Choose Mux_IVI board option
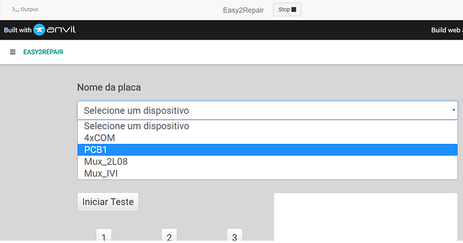The width and height of the screenshot is (463, 243). 268,173
